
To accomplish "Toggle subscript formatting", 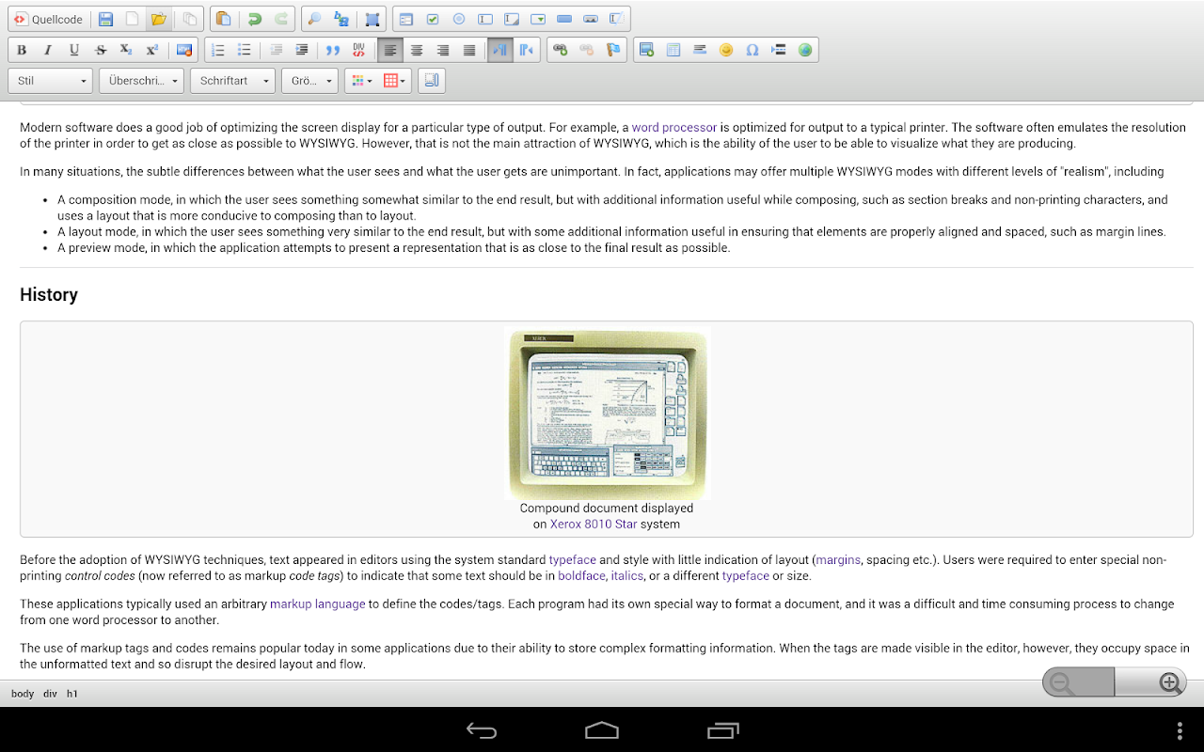I will click(127, 50).
